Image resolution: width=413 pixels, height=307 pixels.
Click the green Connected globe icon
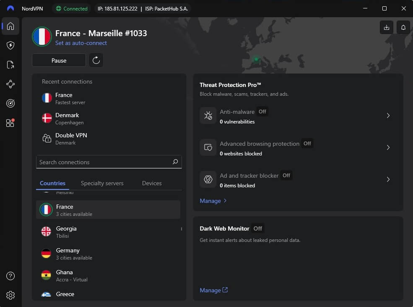pos(58,8)
